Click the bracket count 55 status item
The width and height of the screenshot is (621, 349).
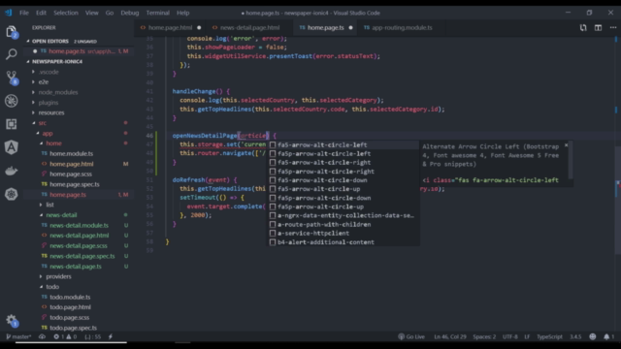(93, 336)
